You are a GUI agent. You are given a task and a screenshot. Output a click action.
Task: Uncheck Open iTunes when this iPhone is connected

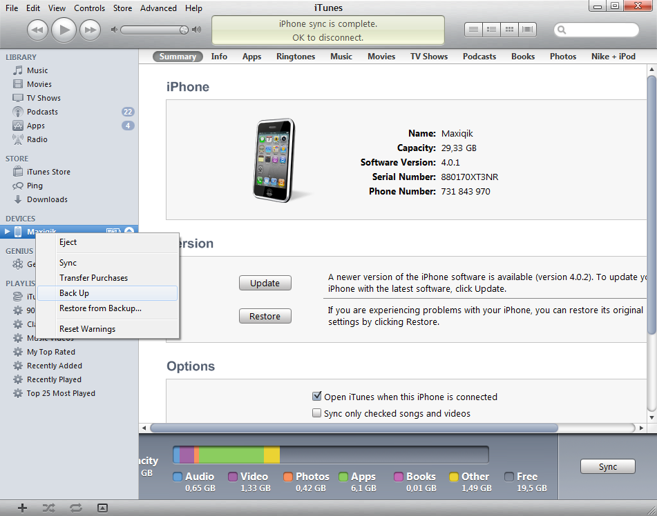317,396
